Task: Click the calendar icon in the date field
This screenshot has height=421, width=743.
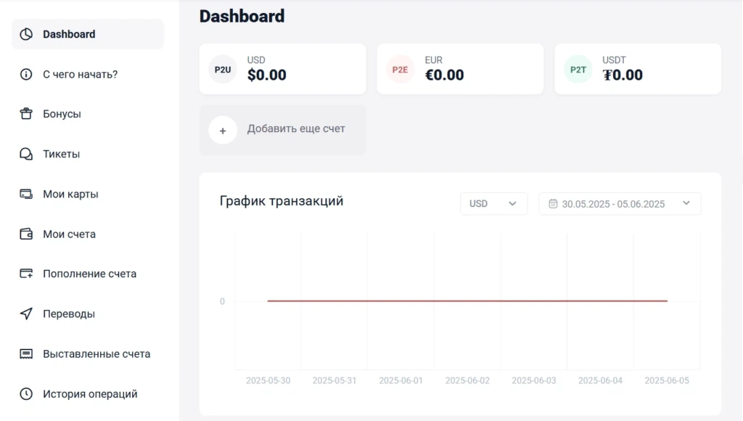Action: pyautogui.click(x=553, y=204)
